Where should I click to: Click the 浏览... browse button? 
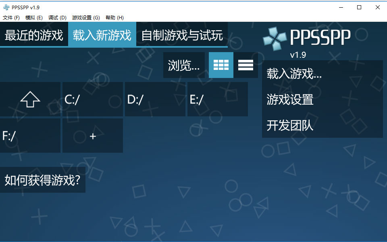tap(184, 65)
